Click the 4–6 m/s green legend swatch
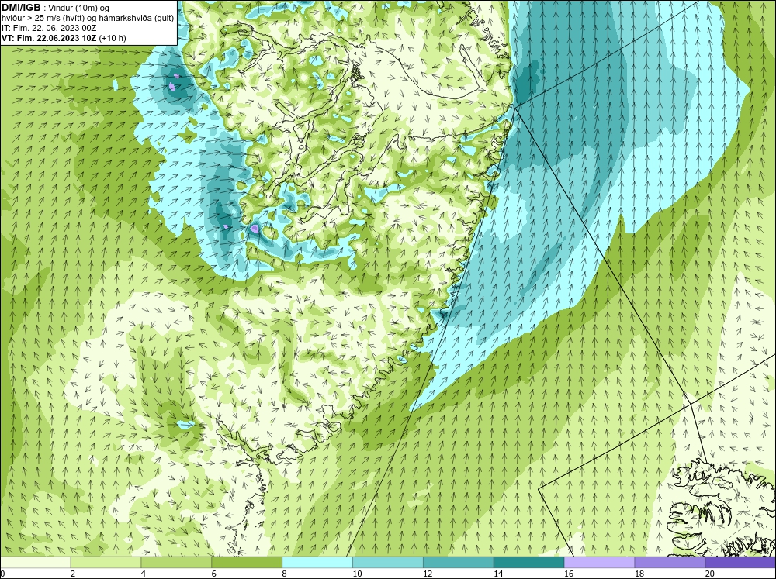Screen dimensions: 776x579 click(176, 562)
